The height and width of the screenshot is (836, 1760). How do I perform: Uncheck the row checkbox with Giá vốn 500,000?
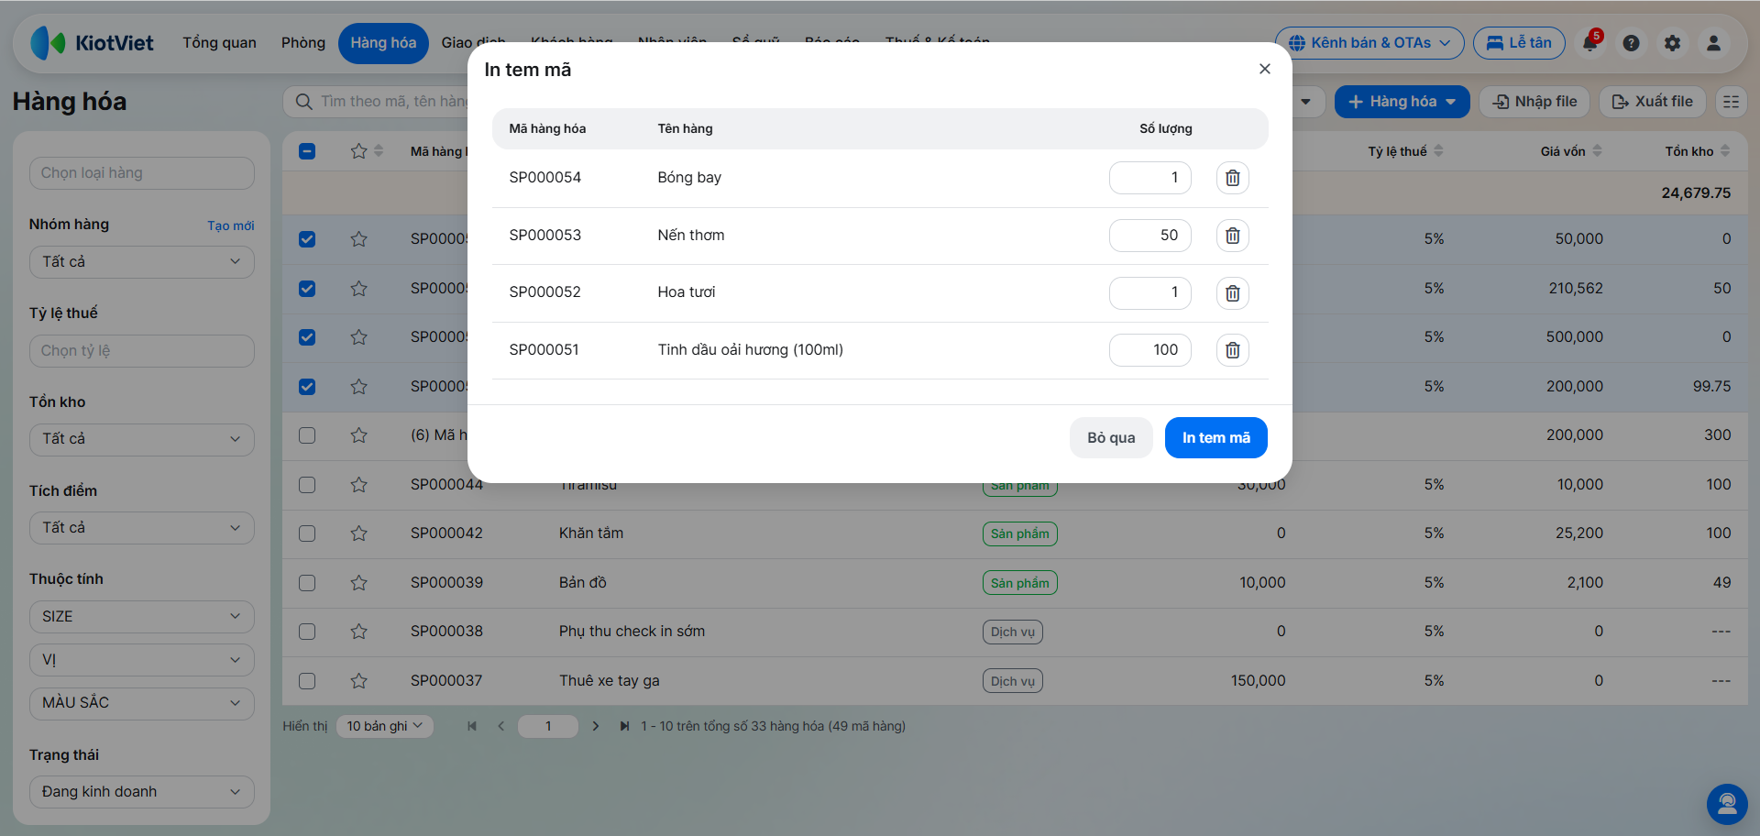(x=307, y=337)
